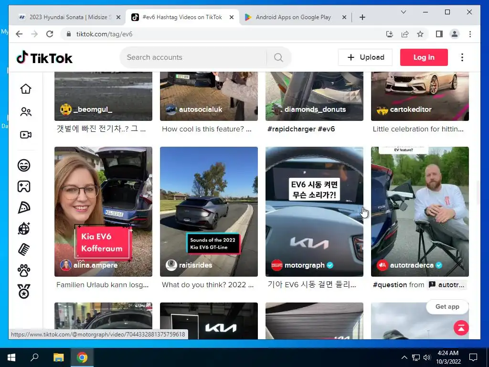The width and height of the screenshot is (489, 367).
Task: Show hidden system tray icons
Action: (x=404, y=357)
